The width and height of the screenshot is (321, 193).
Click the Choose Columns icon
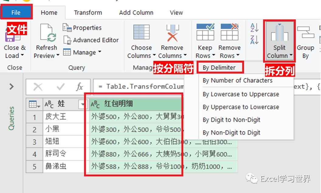141,32
